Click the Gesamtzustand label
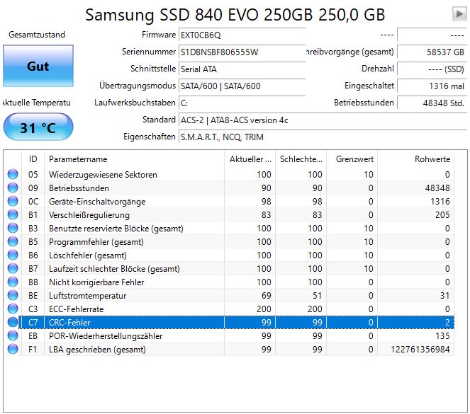470x414 pixels. click(x=37, y=35)
